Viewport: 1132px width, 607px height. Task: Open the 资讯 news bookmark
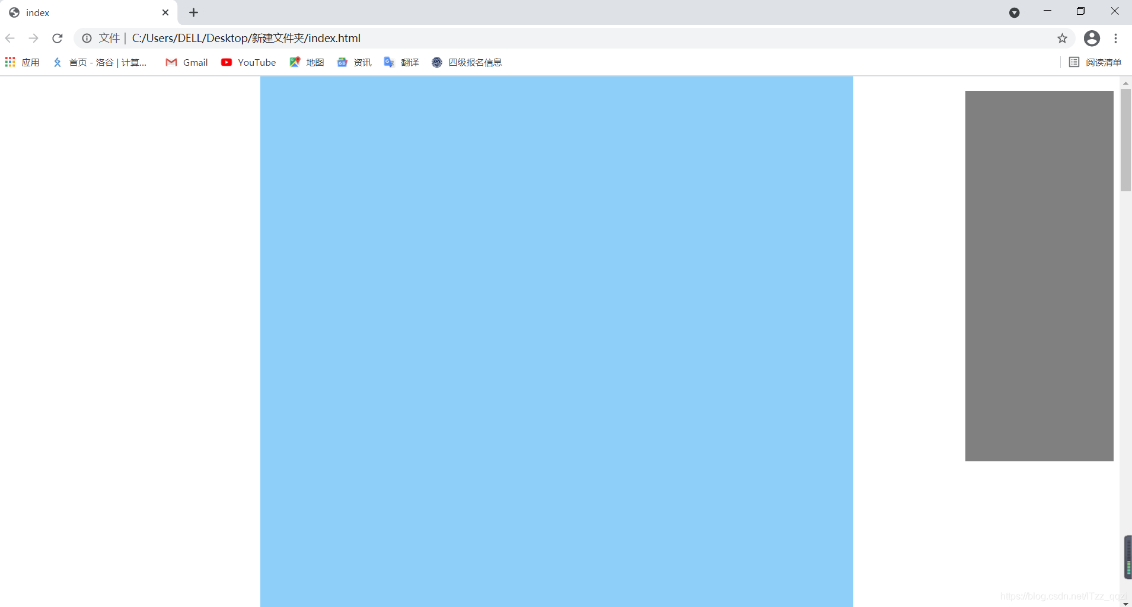[x=354, y=62]
